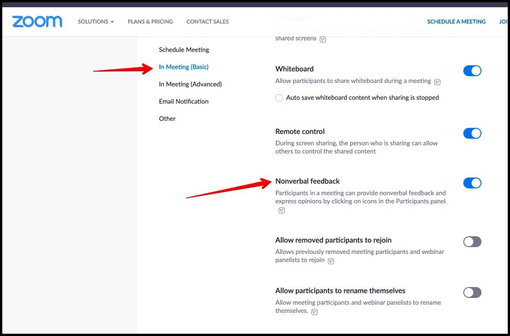Click info icon after 'panelists to rejoin'
Screen dimensions: 510x336
331,261
